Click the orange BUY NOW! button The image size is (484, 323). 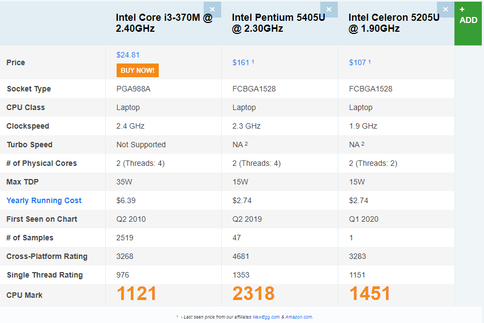[x=137, y=70]
